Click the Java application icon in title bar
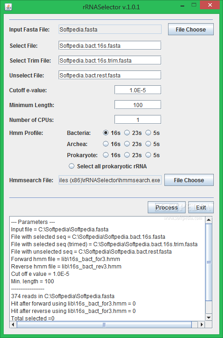Screen dimensions: 223x338 tap(8, 7)
